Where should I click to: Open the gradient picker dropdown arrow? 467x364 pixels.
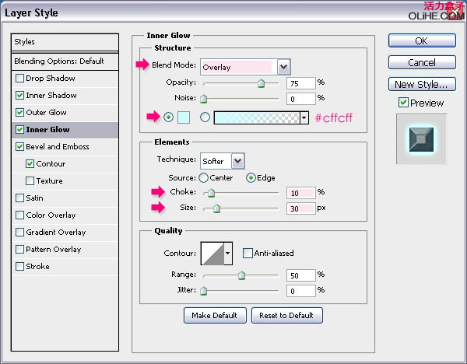click(304, 117)
